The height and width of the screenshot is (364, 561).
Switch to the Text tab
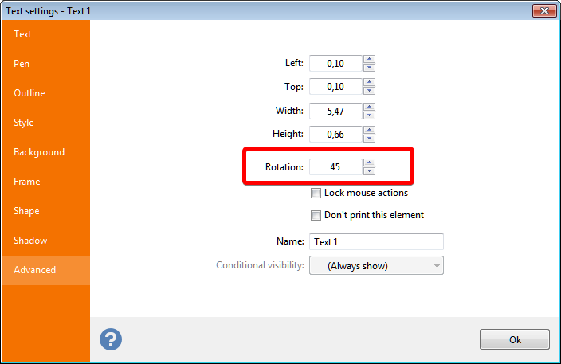pyautogui.click(x=22, y=34)
